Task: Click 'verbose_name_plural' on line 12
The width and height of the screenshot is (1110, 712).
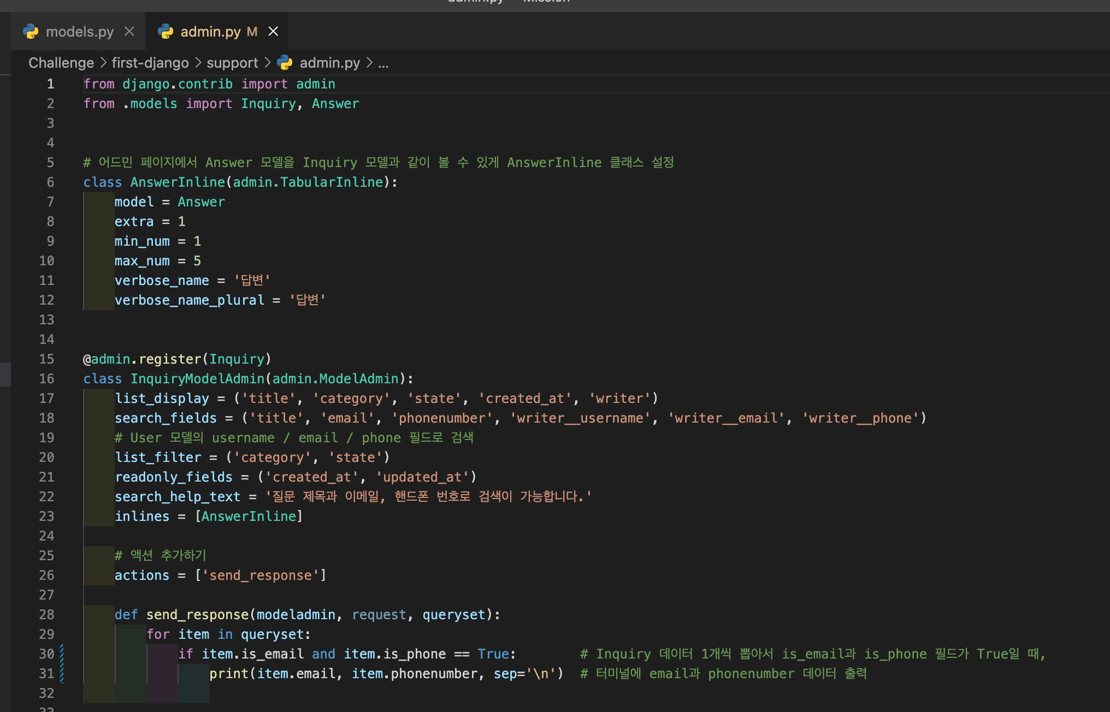Action: coord(189,300)
